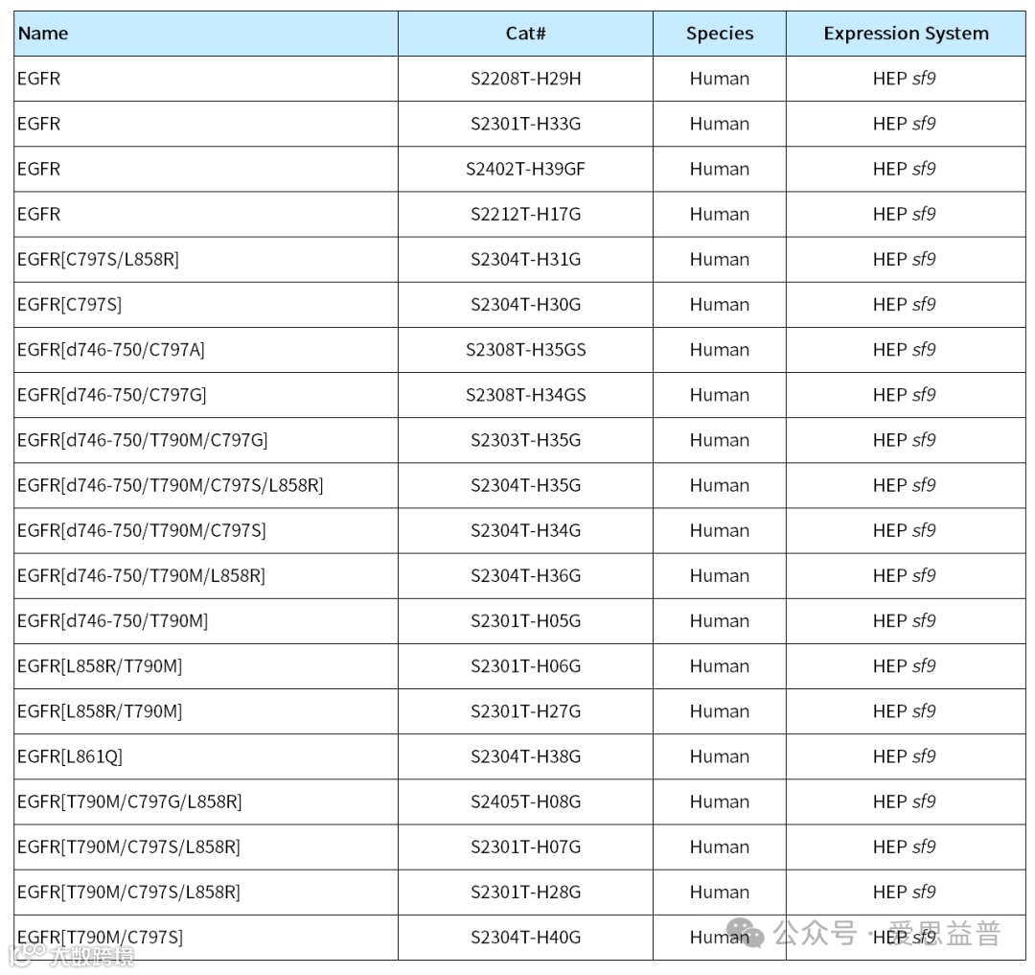
Task: Select catalog number S2301T-H05G
Action: pos(525,621)
